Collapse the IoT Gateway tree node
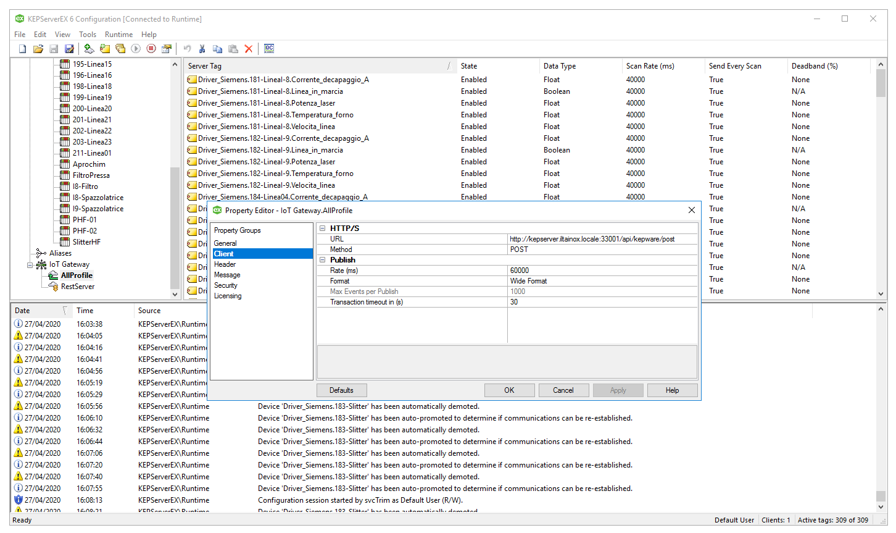This screenshot has height=533, width=896. pos(30,264)
